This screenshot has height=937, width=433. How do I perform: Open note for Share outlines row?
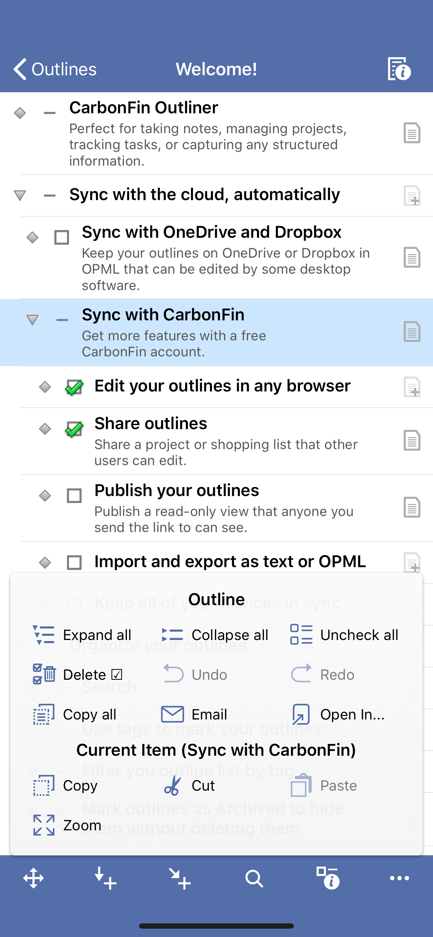[x=412, y=440]
